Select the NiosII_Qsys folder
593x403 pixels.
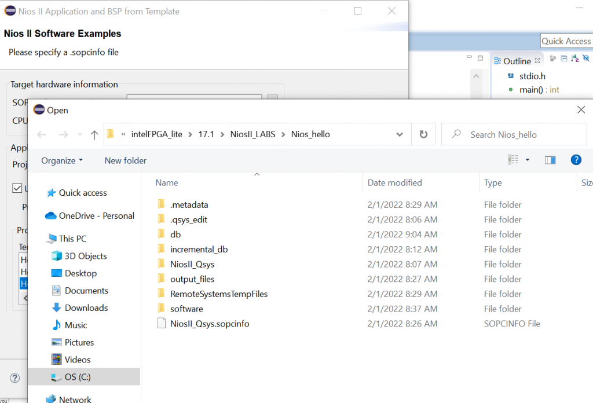tap(192, 264)
